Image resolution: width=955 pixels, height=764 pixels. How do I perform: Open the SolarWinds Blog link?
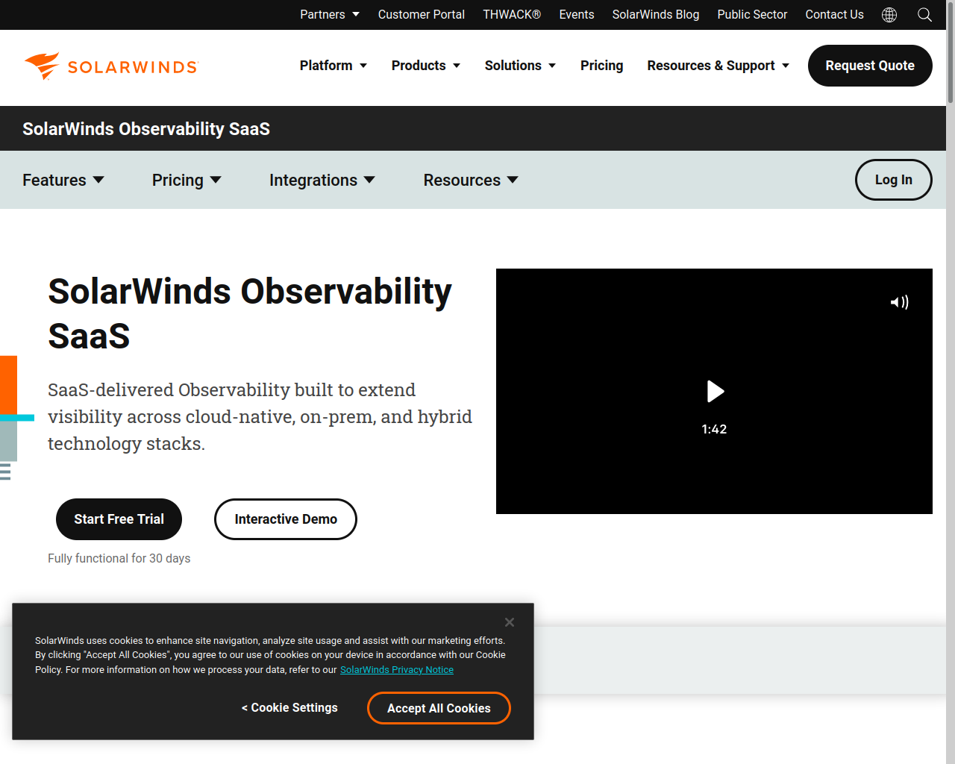point(656,15)
